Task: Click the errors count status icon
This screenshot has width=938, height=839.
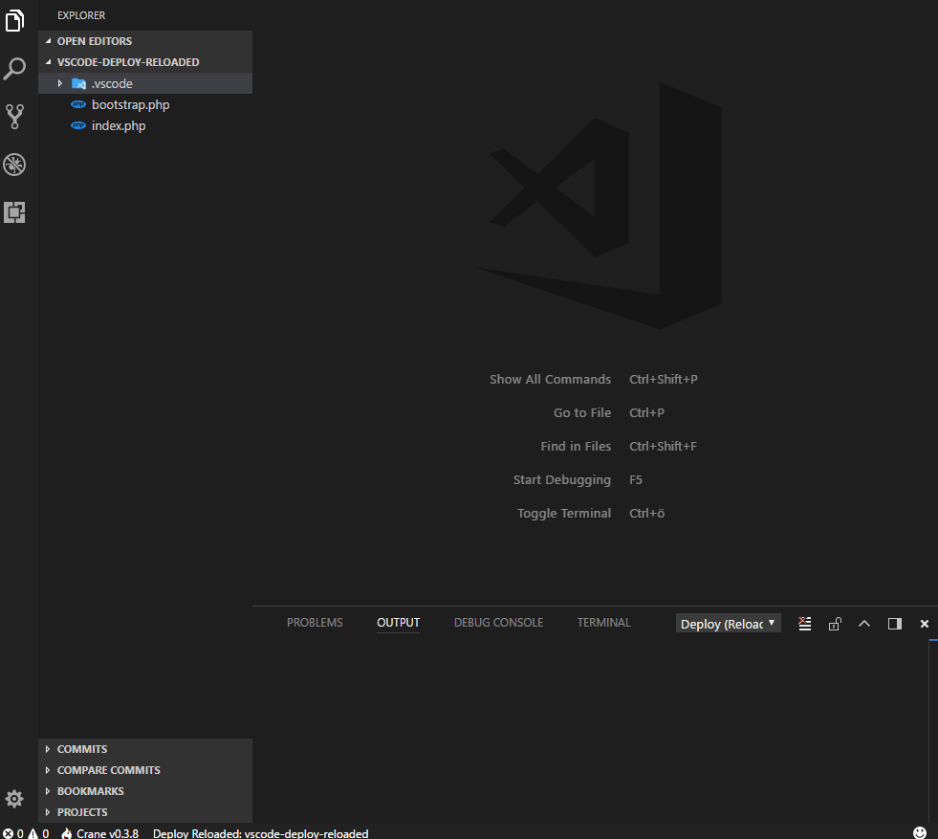Action: pos(13,833)
